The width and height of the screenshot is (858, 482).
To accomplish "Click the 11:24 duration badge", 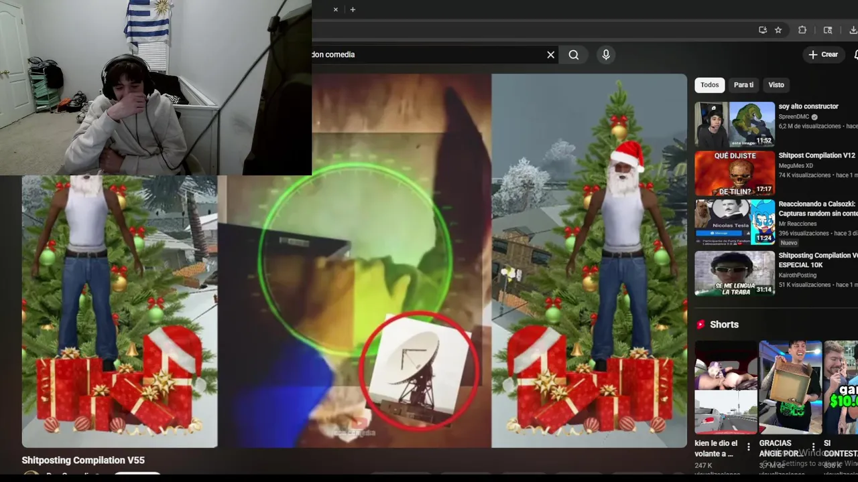I will tap(764, 238).
